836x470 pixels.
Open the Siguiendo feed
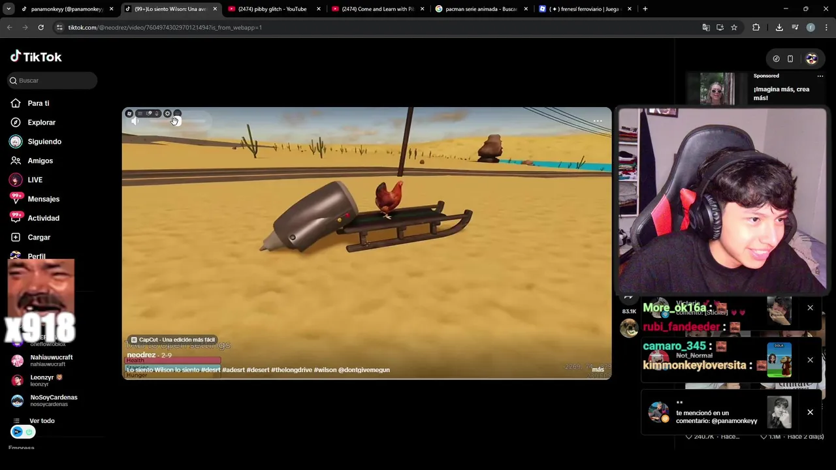point(44,142)
